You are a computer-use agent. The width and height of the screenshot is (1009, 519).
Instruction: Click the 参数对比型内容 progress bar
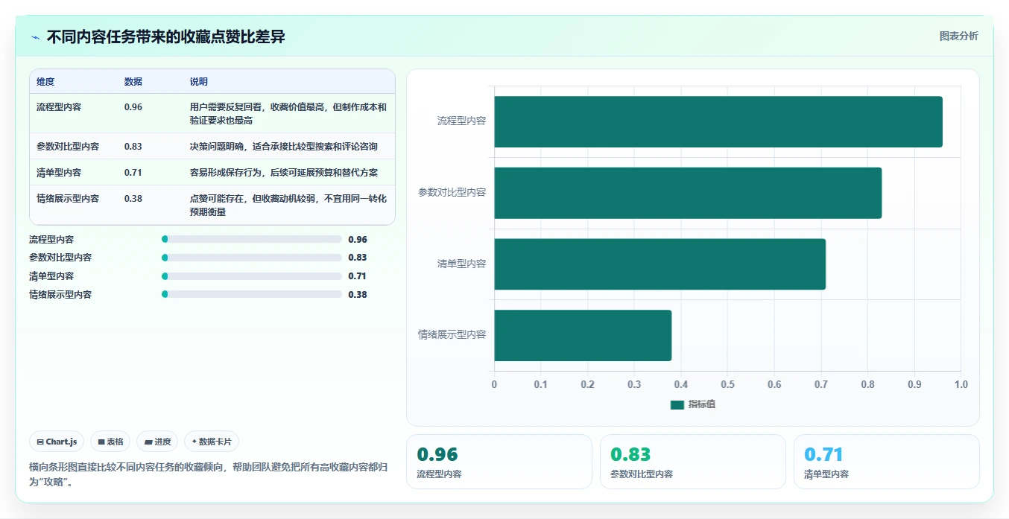pyautogui.click(x=252, y=258)
